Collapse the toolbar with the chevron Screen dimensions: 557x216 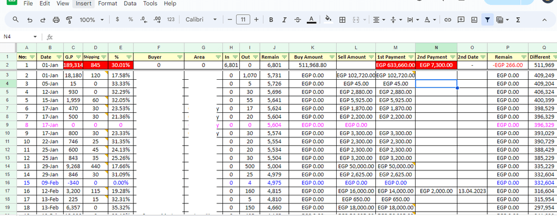click(544, 20)
